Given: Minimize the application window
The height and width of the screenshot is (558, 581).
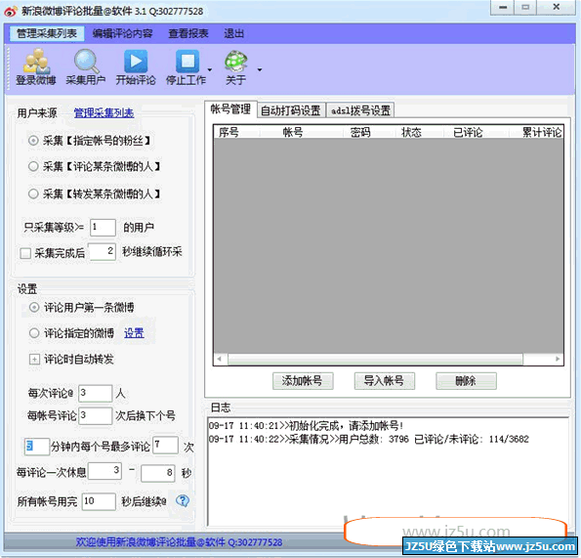Looking at the screenshot, I should (503, 7).
